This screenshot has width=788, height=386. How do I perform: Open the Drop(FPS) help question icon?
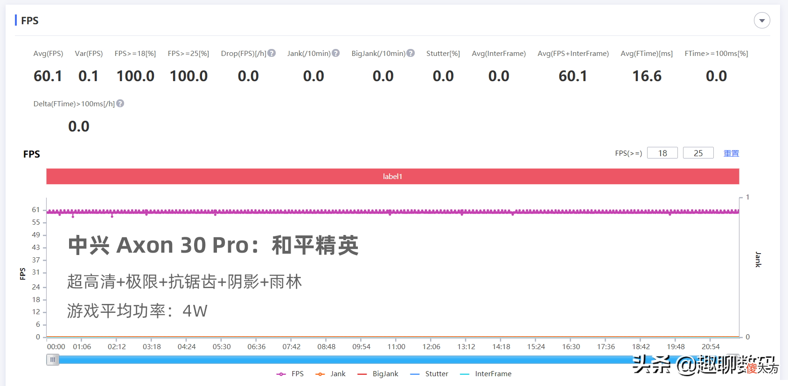click(272, 53)
